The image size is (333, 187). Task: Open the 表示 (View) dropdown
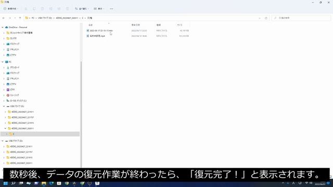pyautogui.click(x=99, y=9)
